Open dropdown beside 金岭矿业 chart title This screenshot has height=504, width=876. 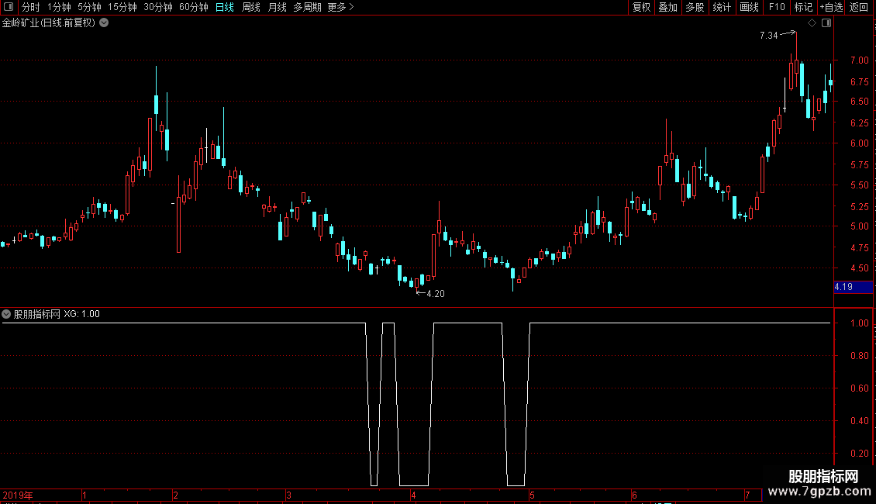[x=104, y=23]
